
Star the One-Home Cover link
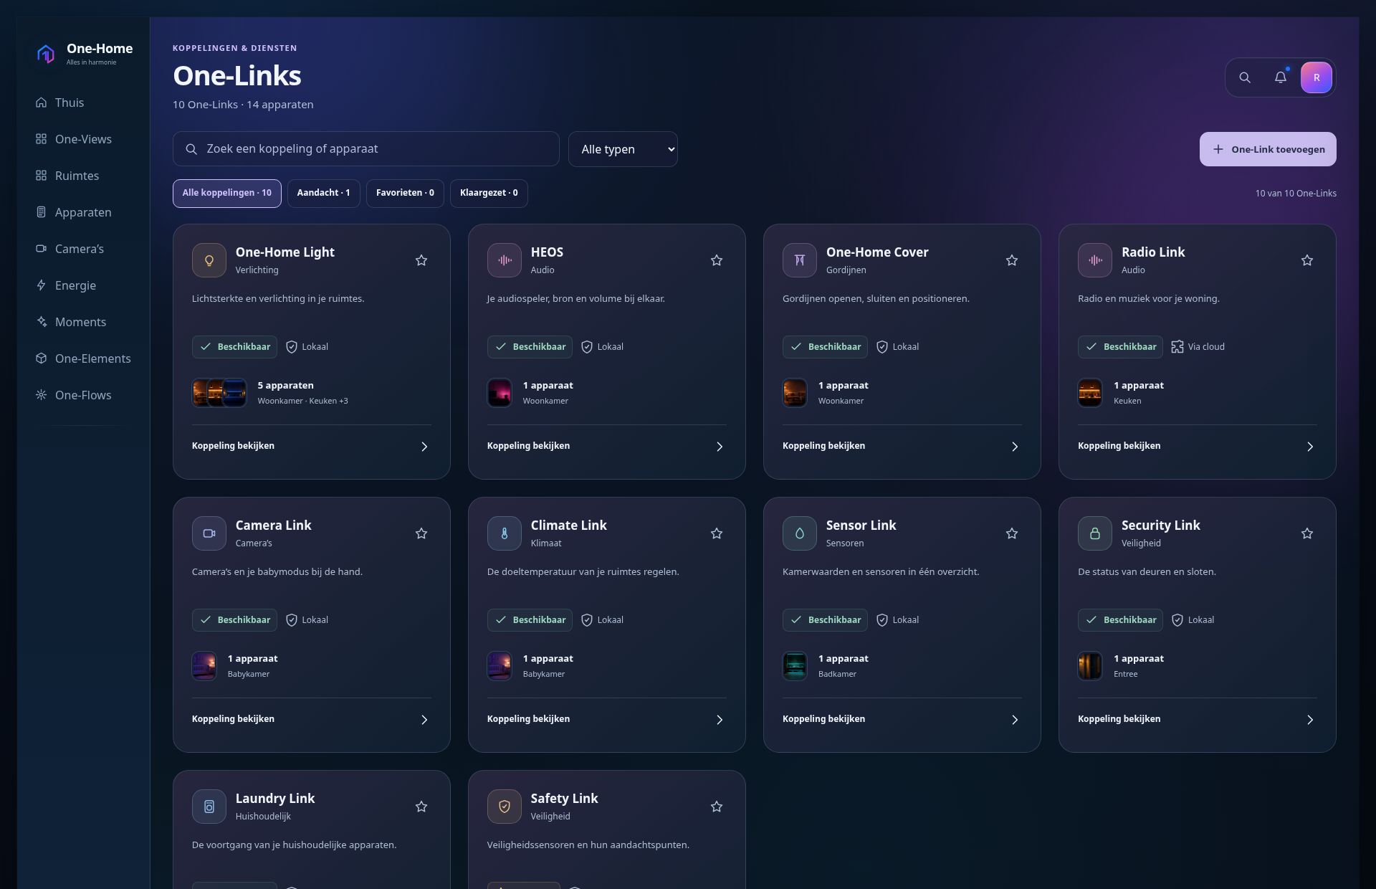click(x=1012, y=260)
